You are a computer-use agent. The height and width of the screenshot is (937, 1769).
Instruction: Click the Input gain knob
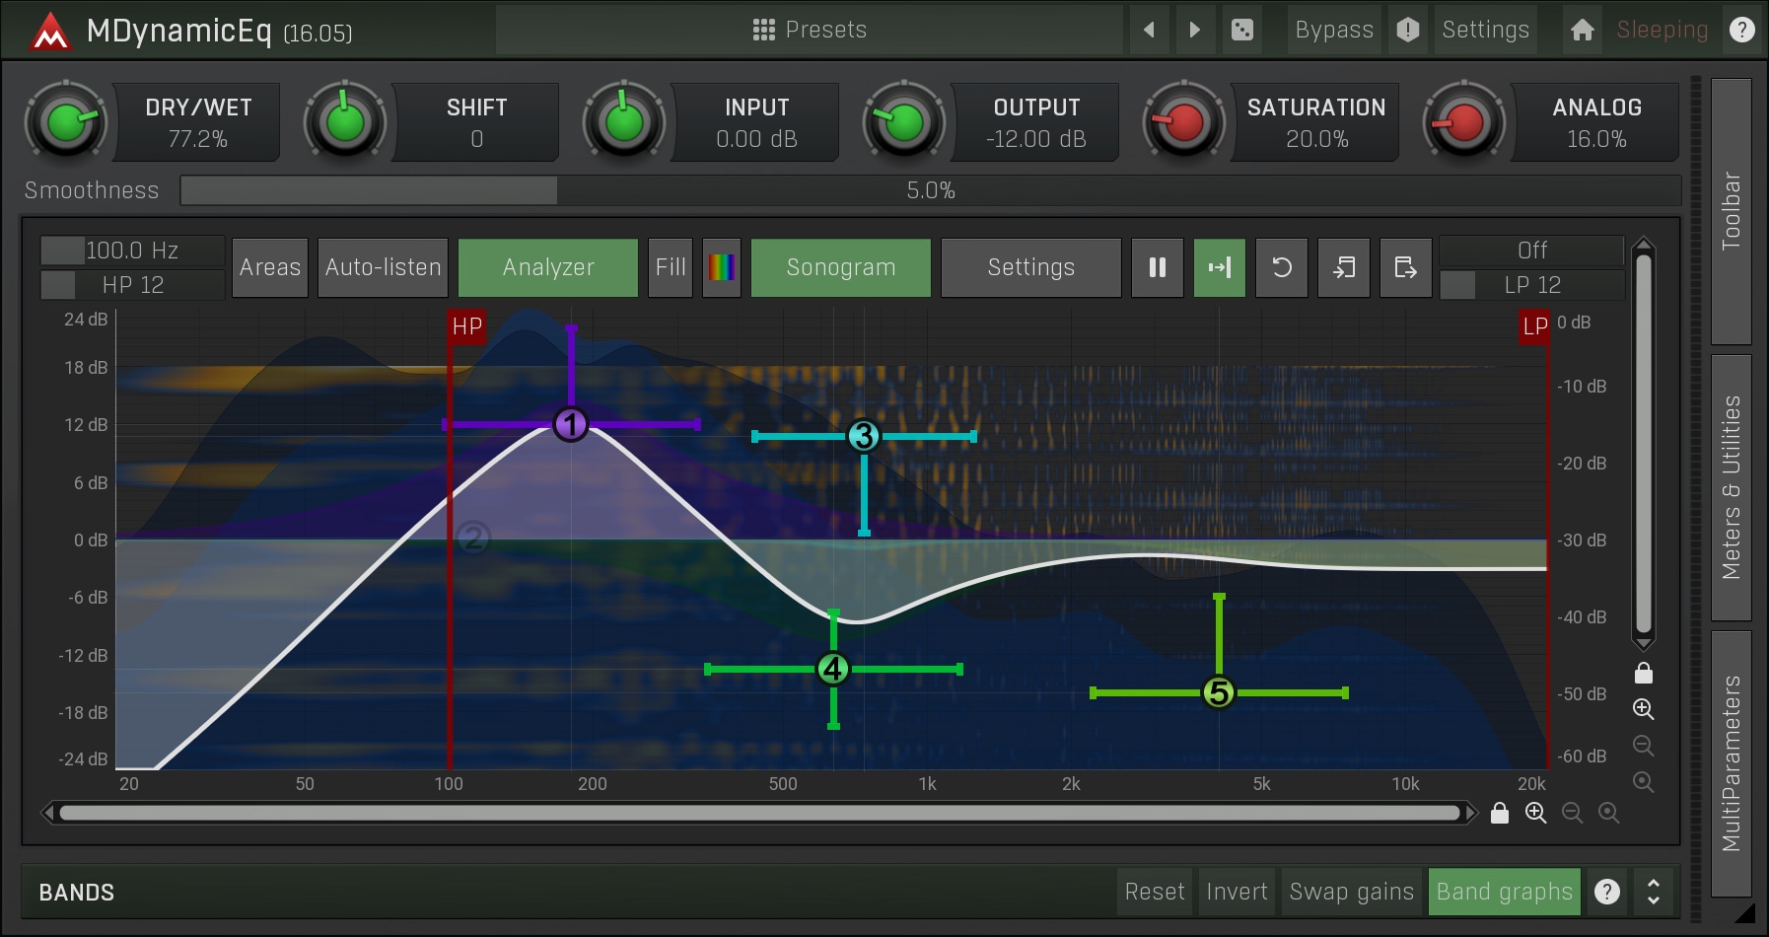[x=624, y=122]
